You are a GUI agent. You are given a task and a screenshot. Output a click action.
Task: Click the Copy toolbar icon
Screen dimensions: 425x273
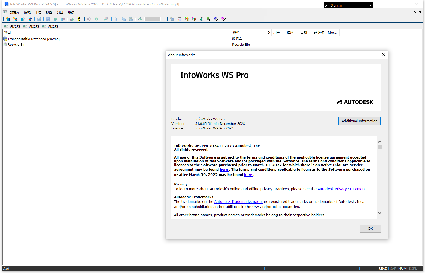tap(123, 19)
